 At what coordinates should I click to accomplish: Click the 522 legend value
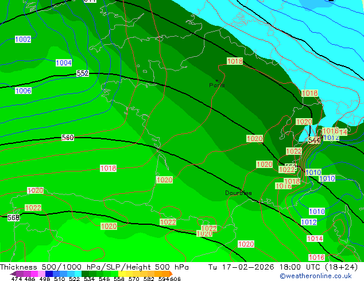pos(74,279)
